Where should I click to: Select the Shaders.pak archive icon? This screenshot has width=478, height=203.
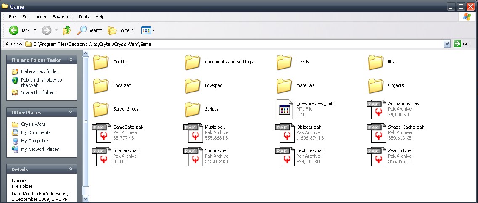coord(101,156)
